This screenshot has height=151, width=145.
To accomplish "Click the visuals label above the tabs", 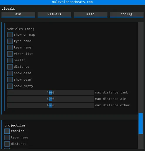I will 8,8.
